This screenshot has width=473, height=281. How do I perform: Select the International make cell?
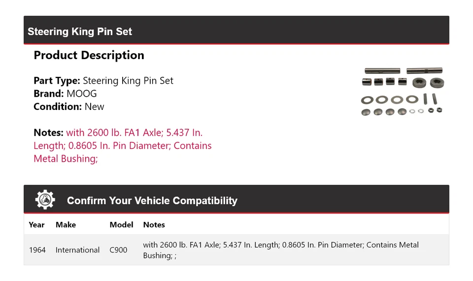coord(77,250)
